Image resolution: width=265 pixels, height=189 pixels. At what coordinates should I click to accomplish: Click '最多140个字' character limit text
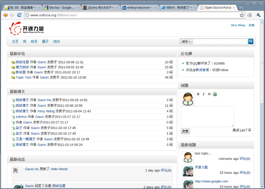coord(242,130)
